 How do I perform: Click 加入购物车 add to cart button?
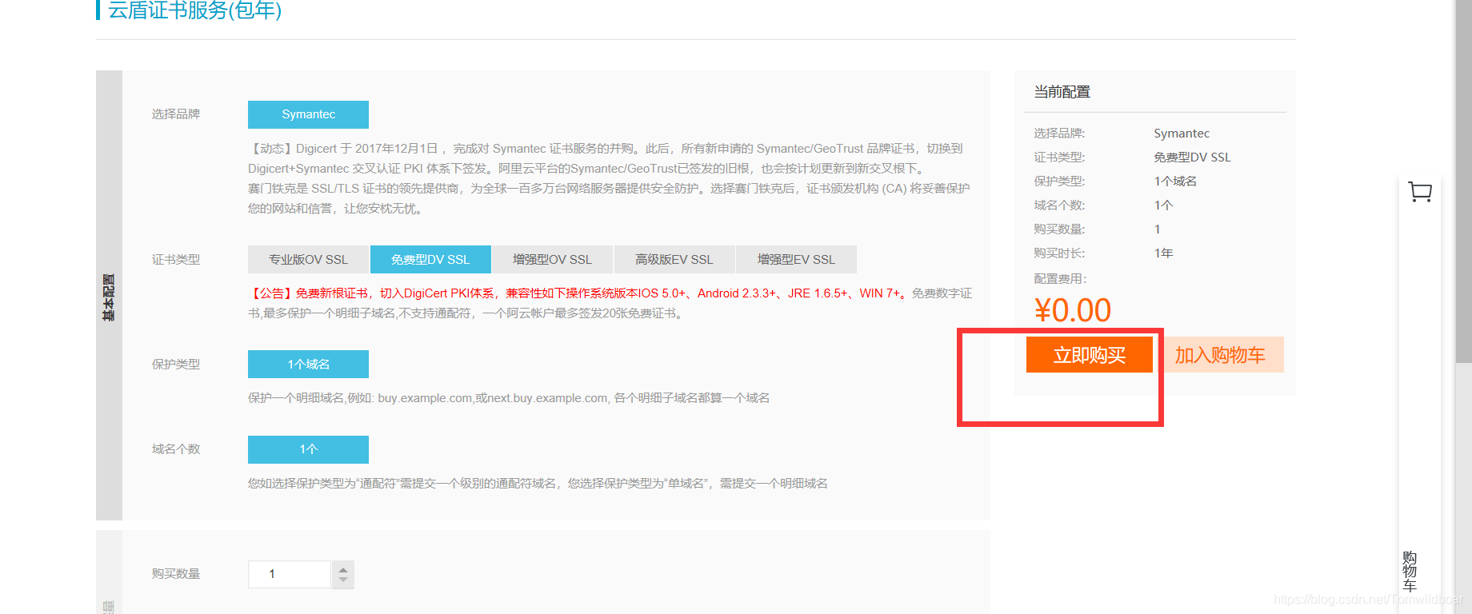click(1220, 355)
